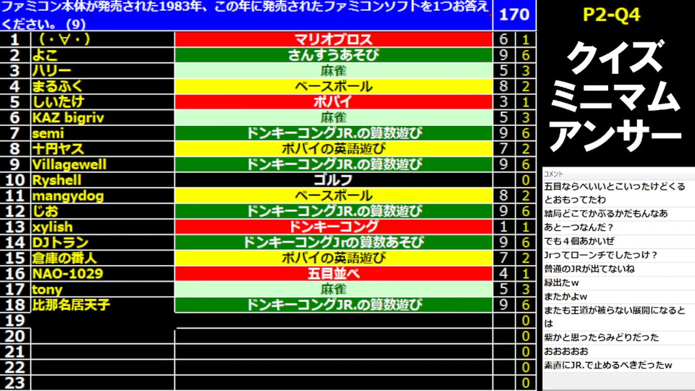Image resolution: width=695 pixels, height=391 pixels.
Task: Select ドンキーコングJrの算数あそび answer
Action: click(x=333, y=243)
